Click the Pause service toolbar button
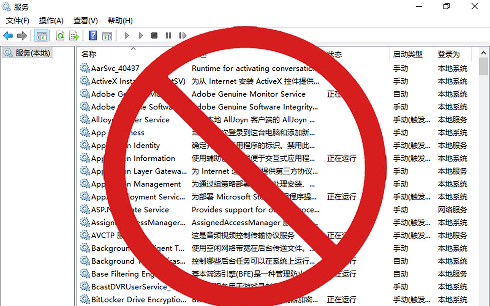Image resolution: width=490 pixels, height=306 pixels. [x=168, y=35]
